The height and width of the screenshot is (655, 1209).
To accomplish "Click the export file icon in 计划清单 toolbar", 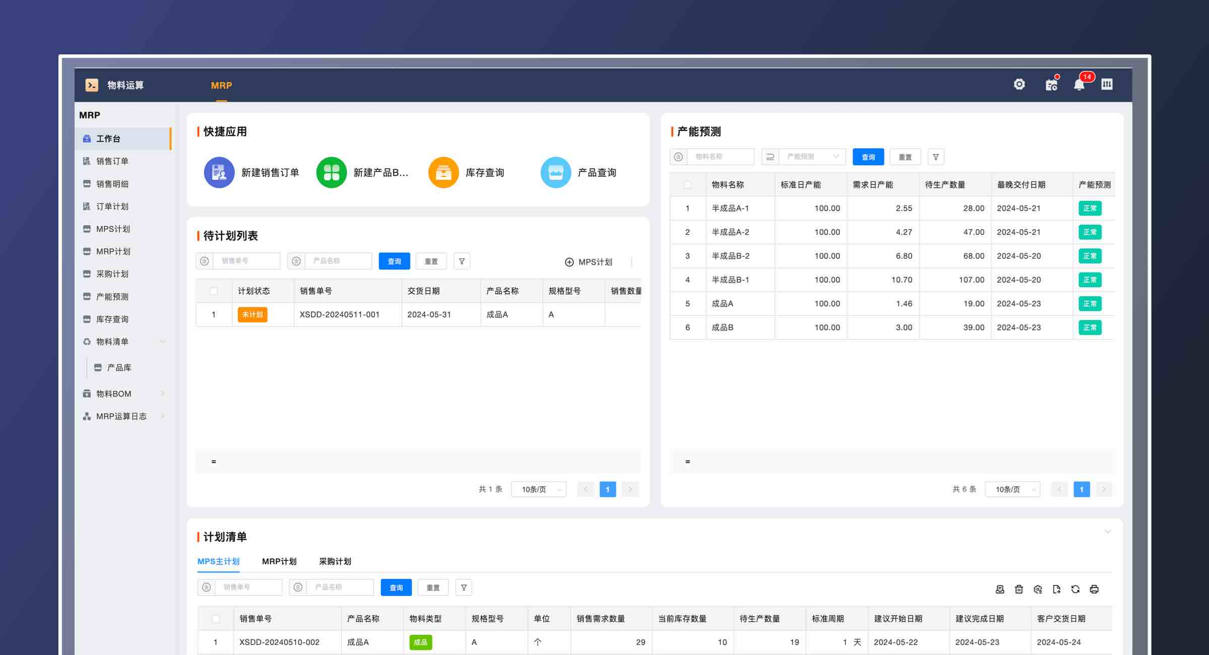I will [x=1056, y=589].
